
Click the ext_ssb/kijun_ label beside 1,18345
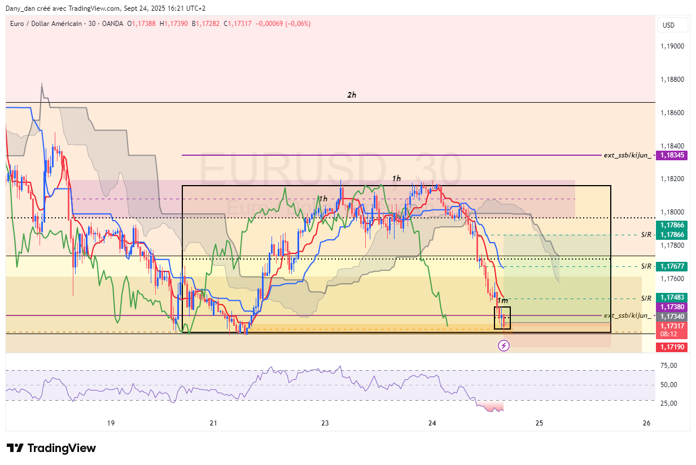click(627, 155)
